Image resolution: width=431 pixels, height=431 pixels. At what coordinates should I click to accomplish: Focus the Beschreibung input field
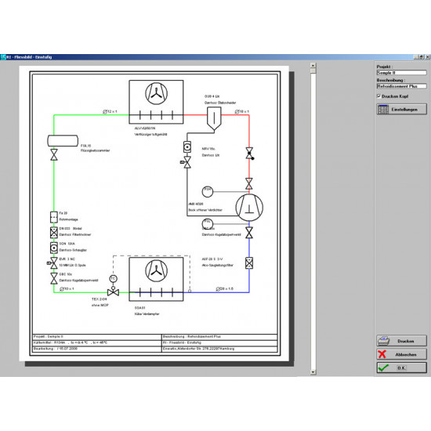coord(401,86)
